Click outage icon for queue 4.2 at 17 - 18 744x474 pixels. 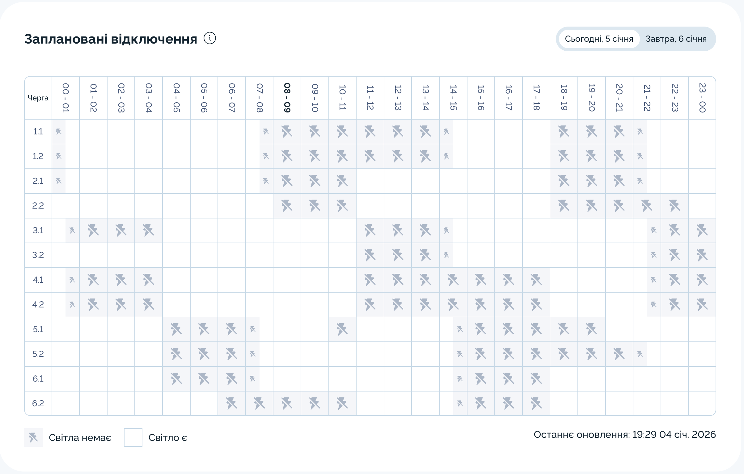[x=536, y=305]
